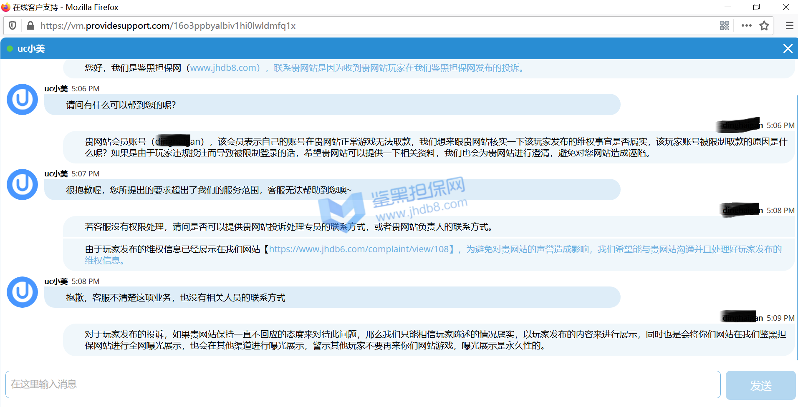Open the jhdb6.com complaint view link

point(359,249)
